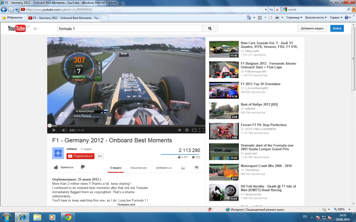The image size is (356, 222).
Task: Click netsuo channel avatar
Action: click(x=58, y=153)
